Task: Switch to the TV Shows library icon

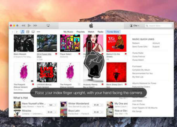Action: [x=33, y=32]
